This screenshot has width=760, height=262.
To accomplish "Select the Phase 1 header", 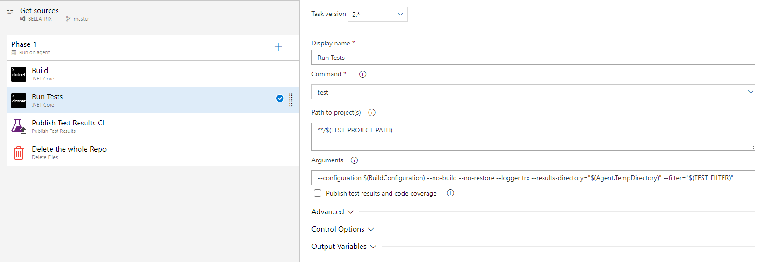I will pyautogui.click(x=153, y=47).
